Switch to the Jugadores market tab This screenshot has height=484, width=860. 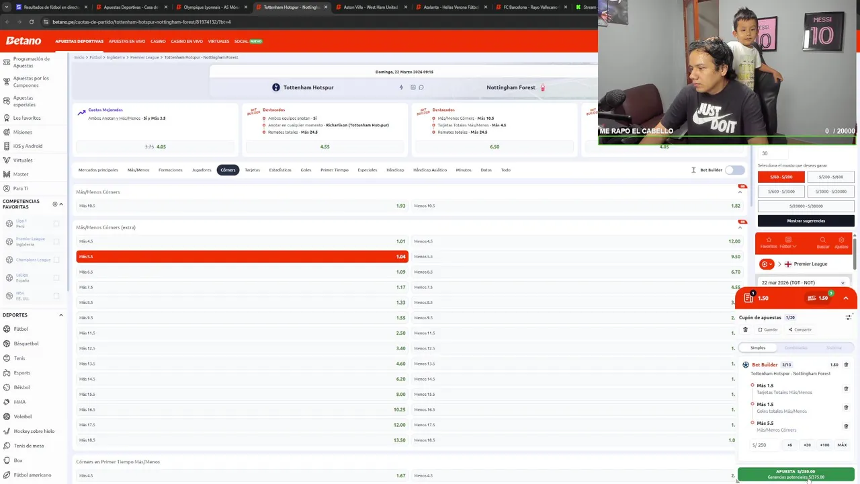202,170
